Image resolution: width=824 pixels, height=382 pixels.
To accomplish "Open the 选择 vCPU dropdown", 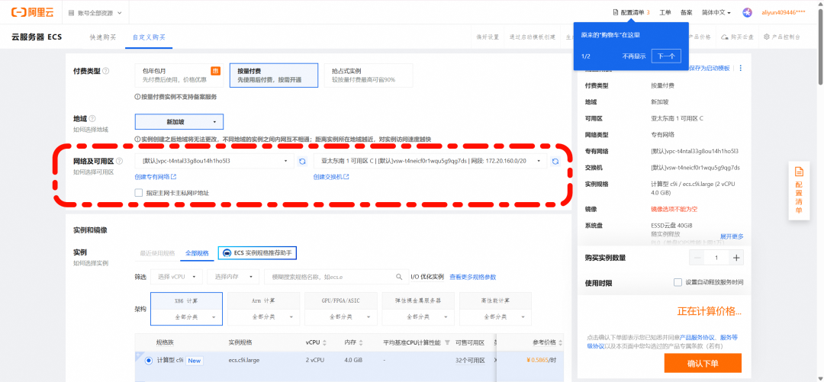I will (176, 276).
